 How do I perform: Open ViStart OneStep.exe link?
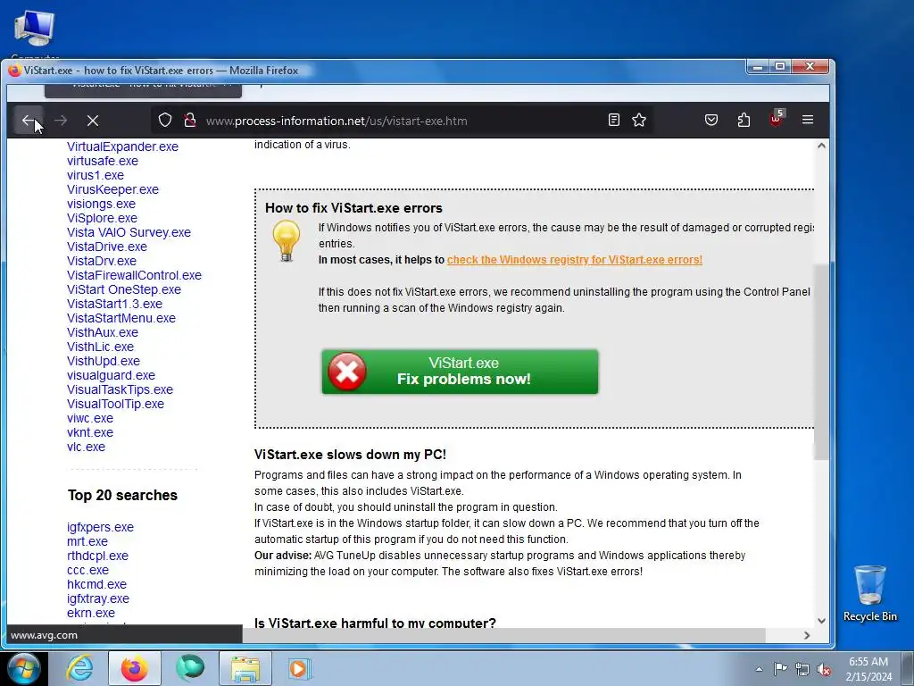pyautogui.click(x=123, y=290)
